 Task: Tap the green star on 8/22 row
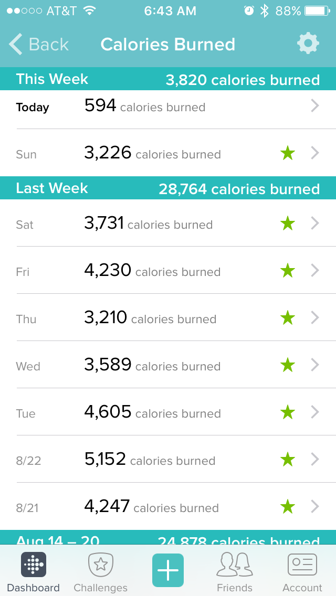288,460
